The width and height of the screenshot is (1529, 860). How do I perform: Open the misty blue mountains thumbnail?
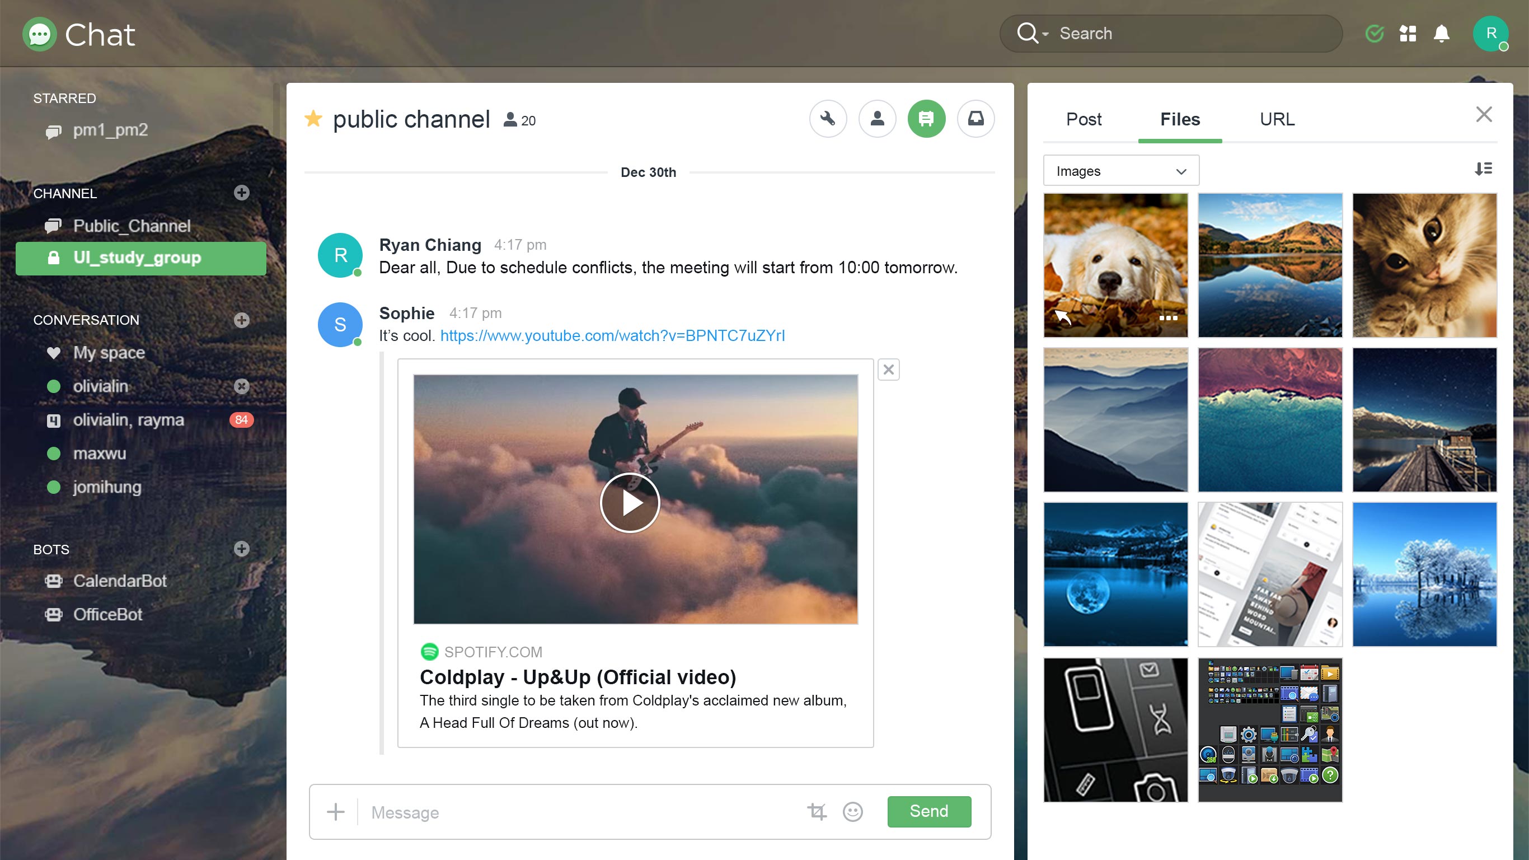tap(1115, 420)
